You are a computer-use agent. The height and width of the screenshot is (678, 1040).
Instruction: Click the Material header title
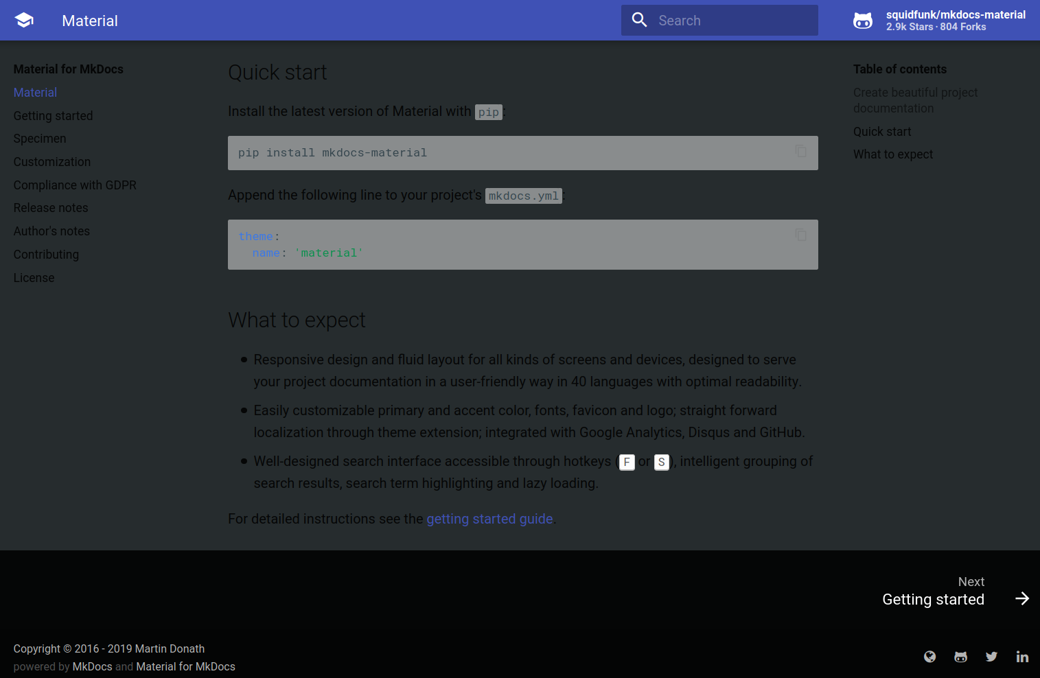90,21
